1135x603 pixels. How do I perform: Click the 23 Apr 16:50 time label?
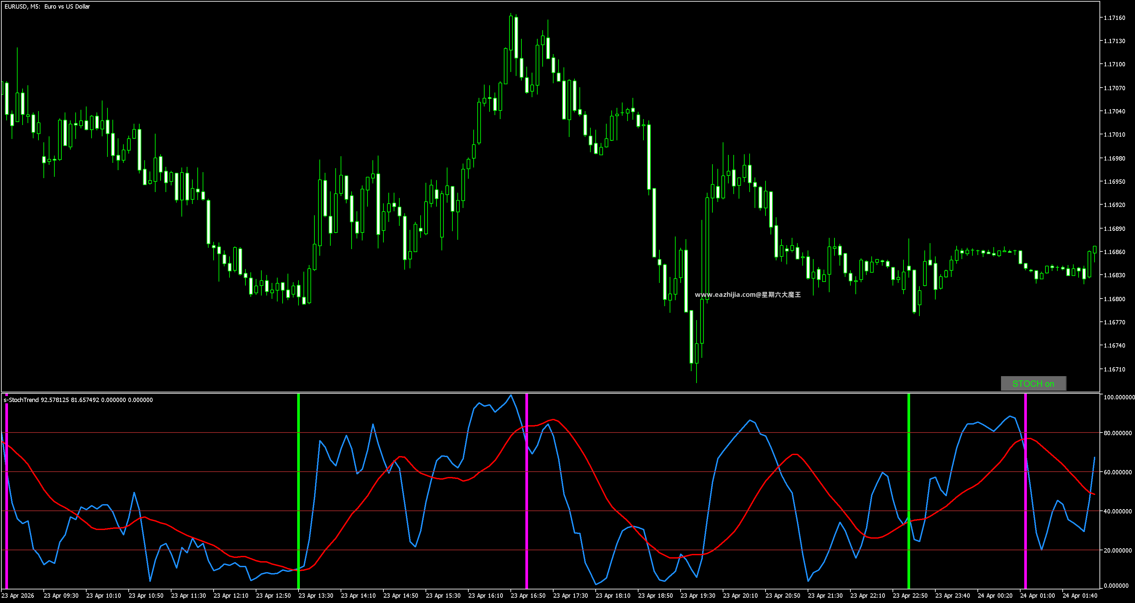(528, 596)
